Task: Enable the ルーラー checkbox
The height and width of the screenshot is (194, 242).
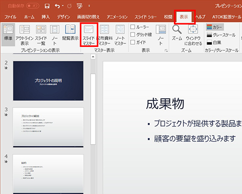Action: point(133,27)
